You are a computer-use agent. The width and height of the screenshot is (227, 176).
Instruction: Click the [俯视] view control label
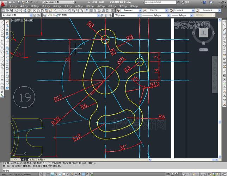click(x=18, y=21)
